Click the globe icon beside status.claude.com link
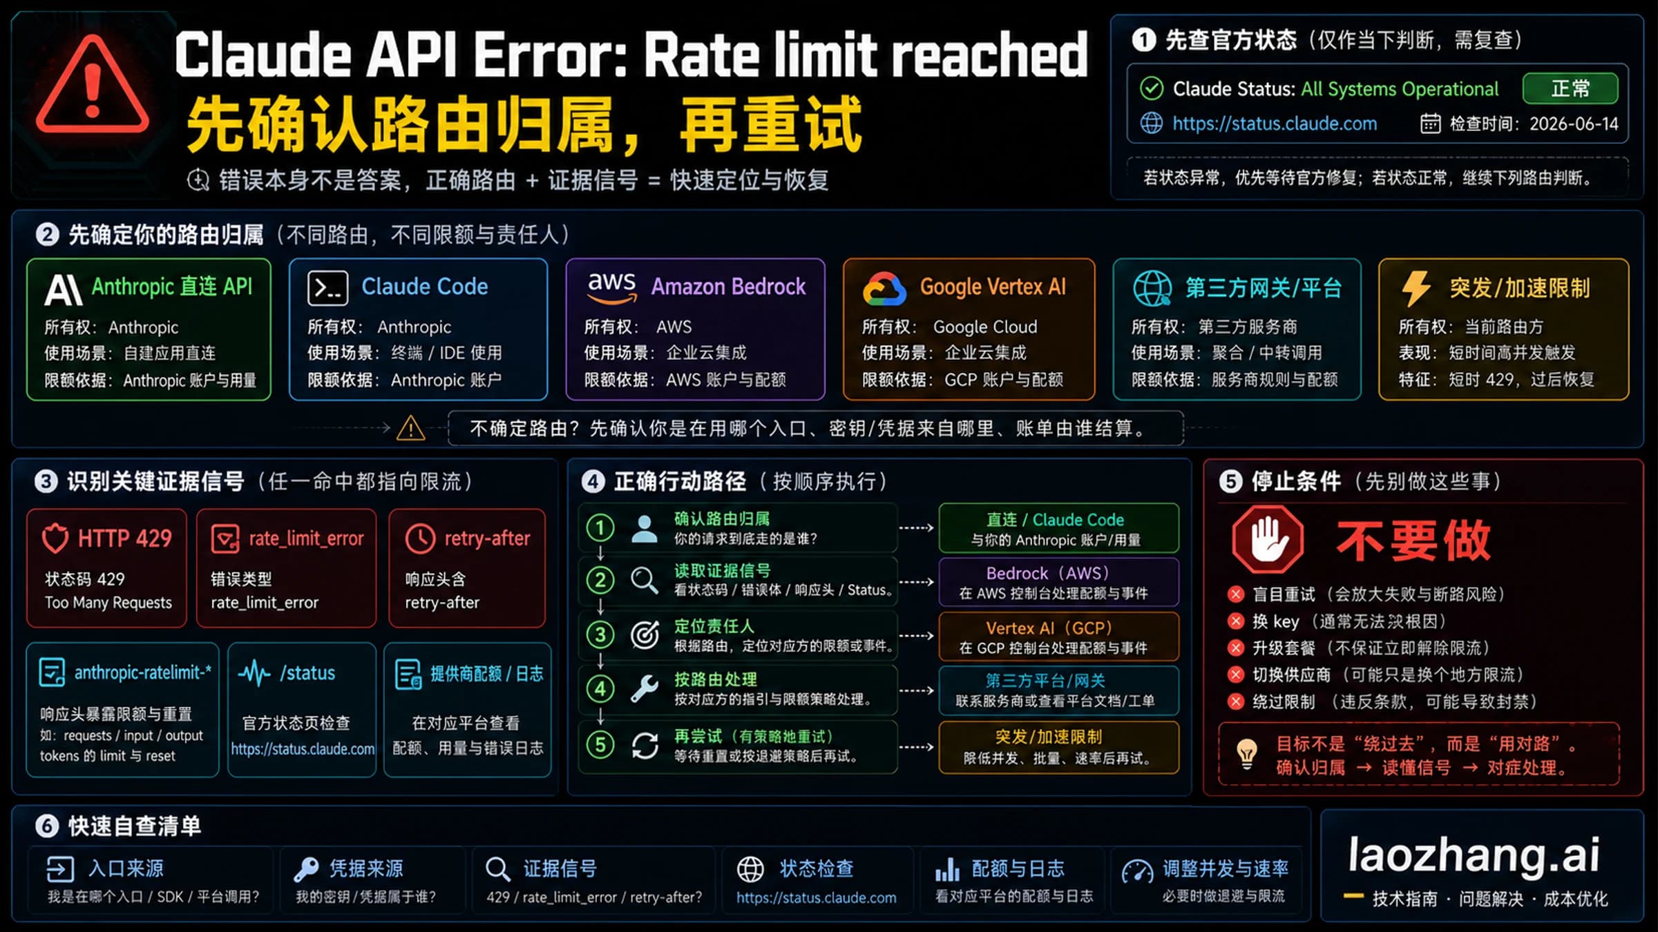 pos(1151,124)
